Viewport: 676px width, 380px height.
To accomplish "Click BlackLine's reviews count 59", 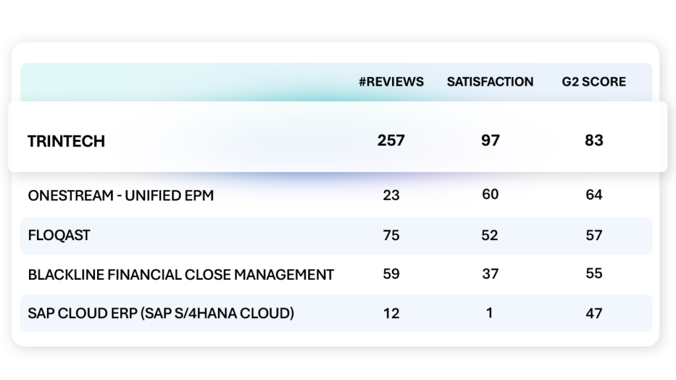I will coord(391,274).
